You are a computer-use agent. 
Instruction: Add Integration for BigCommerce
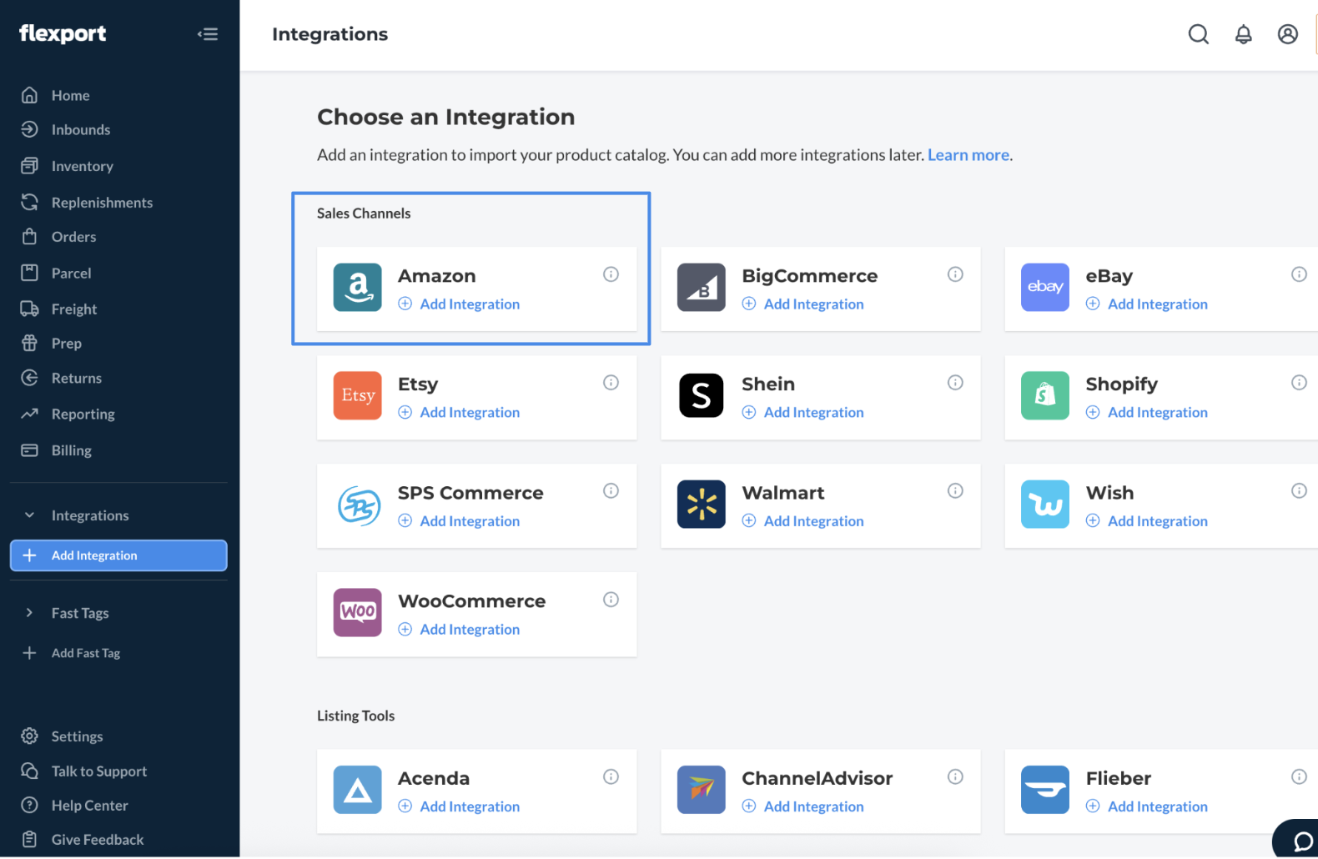coord(802,304)
